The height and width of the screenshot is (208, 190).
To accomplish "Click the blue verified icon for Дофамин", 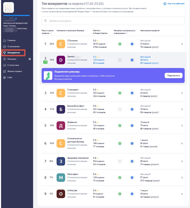I will pos(132,126).
